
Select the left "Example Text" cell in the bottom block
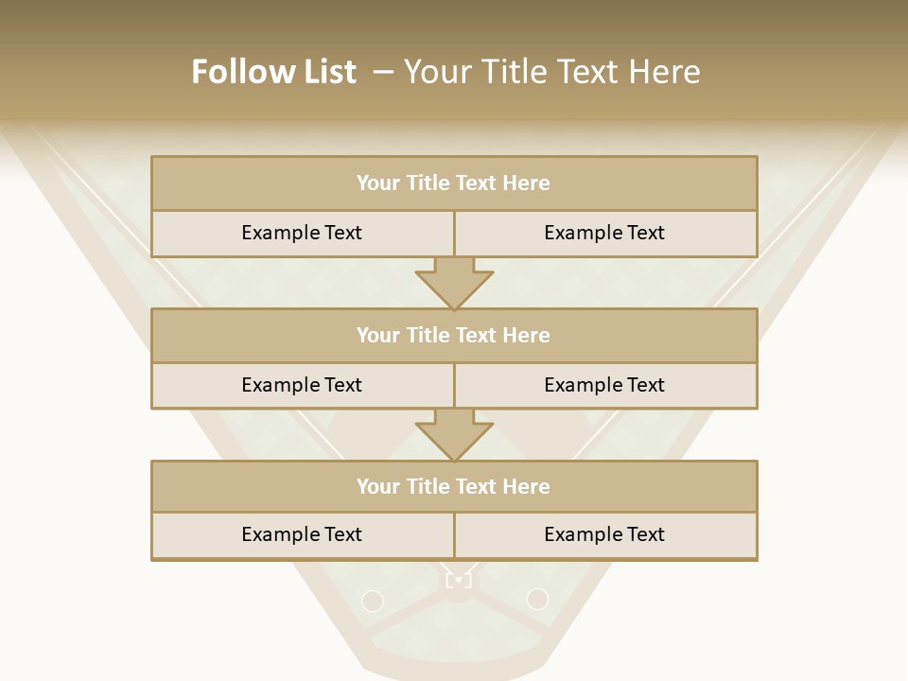[302, 534]
